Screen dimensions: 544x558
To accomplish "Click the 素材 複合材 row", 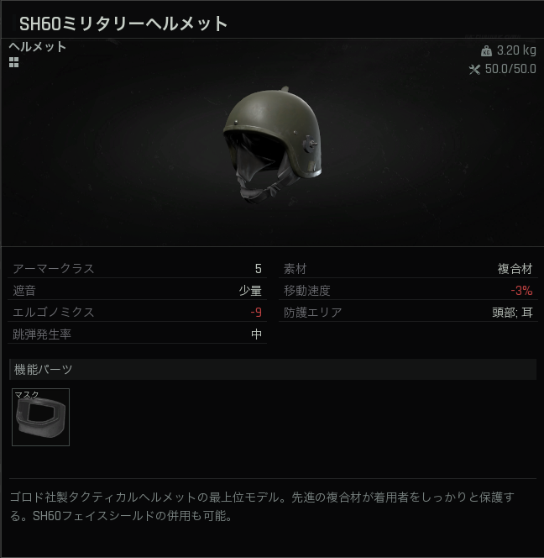I will pyautogui.click(x=408, y=269).
